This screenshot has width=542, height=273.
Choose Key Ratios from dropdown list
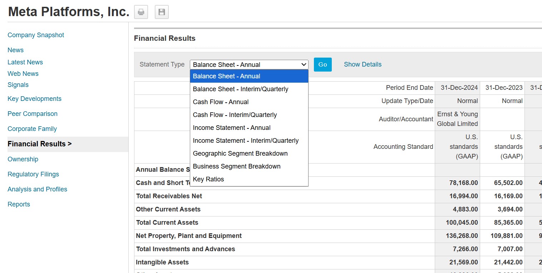[x=208, y=179]
